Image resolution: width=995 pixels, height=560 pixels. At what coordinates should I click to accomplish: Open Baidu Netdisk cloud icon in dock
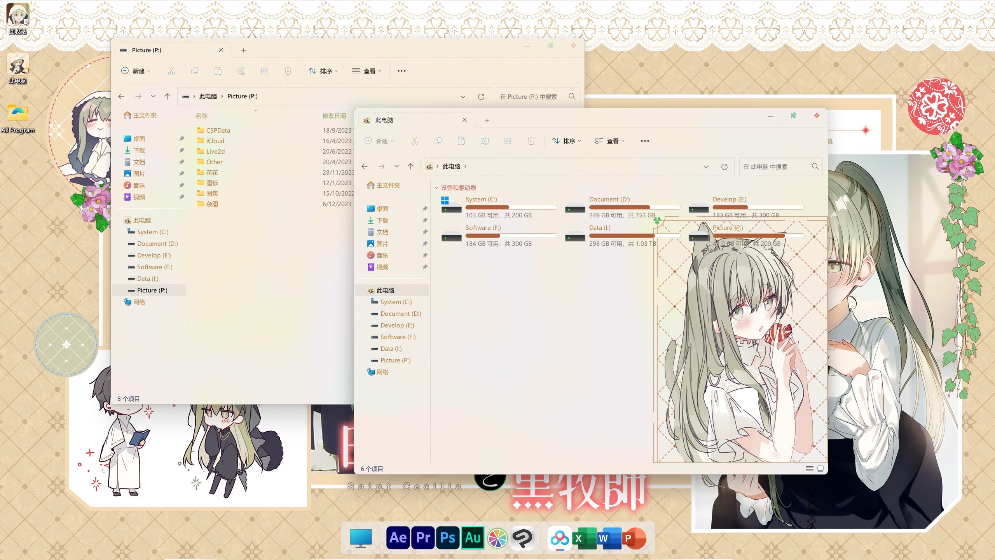[559, 538]
